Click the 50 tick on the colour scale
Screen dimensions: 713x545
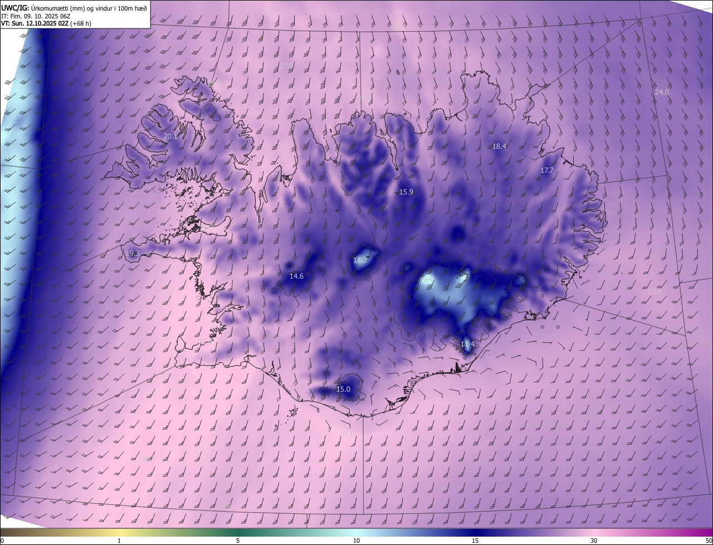point(709,541)
